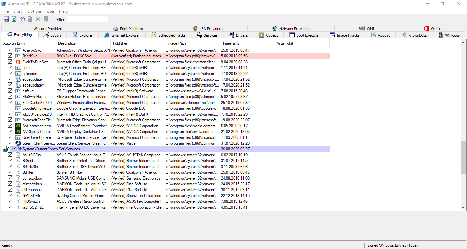Focus the Filter text box

(88, 19)
